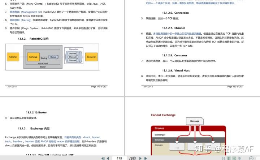Image resolution: width=260 pixels, height=160 pixels.
Task: Click the Connection label in the diagram
Action: [x=74, y=49]
